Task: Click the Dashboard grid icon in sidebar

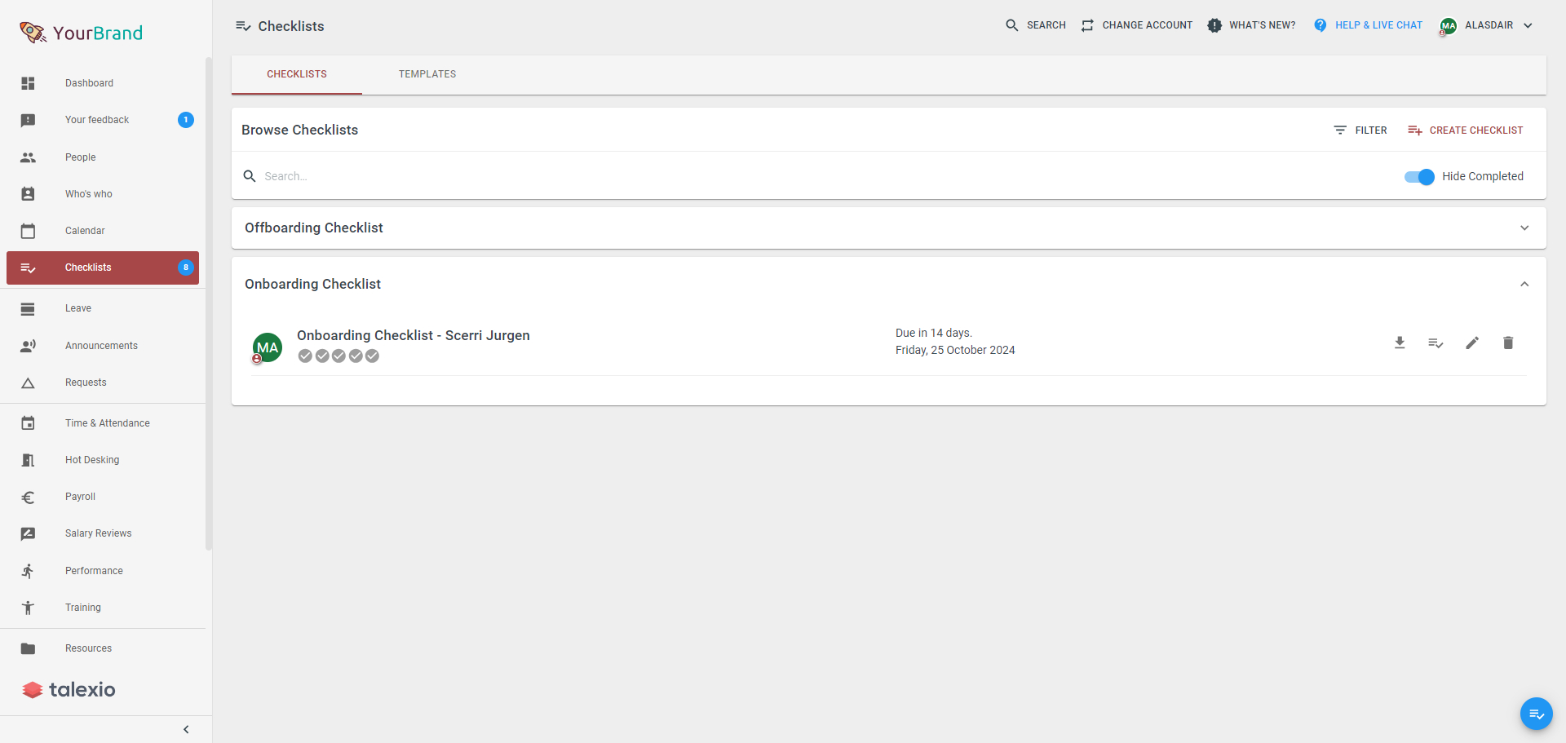Action: 28,83
